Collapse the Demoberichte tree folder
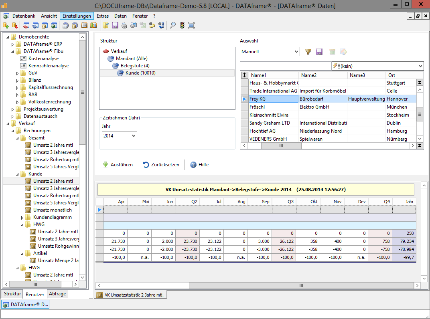Viewport: 430px width, 319px height. click(8, 37)
